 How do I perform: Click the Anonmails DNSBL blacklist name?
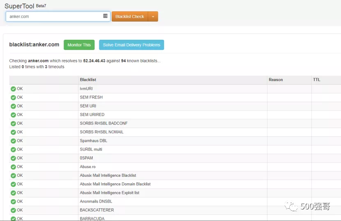click(x=96, y=201)
